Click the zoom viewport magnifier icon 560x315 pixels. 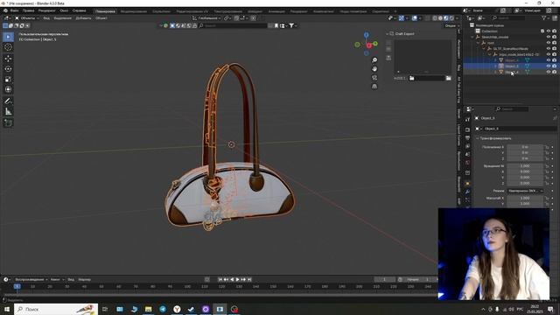click(x=374, y=60)
